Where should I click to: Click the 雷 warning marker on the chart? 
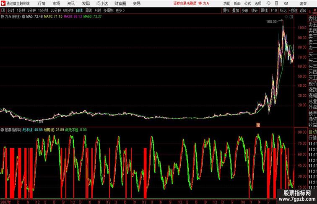(x=258, y=125)
